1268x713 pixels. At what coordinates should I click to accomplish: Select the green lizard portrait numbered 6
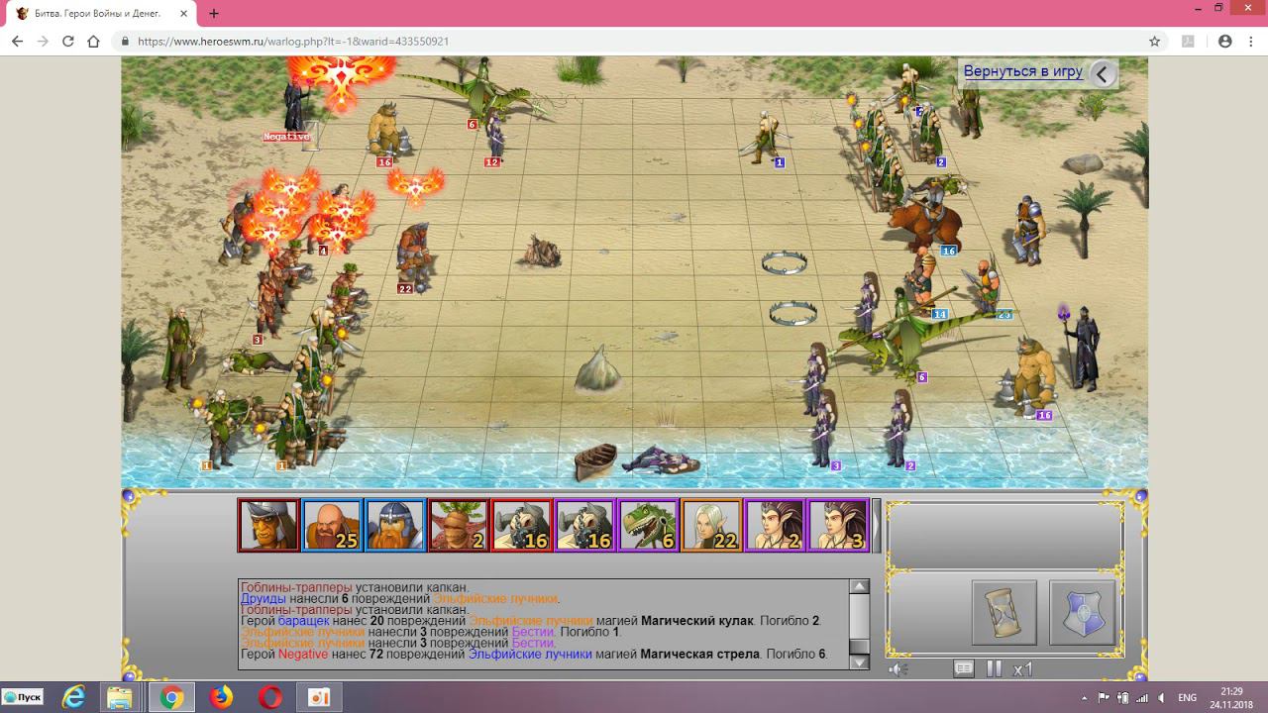(x=649, y=525)
